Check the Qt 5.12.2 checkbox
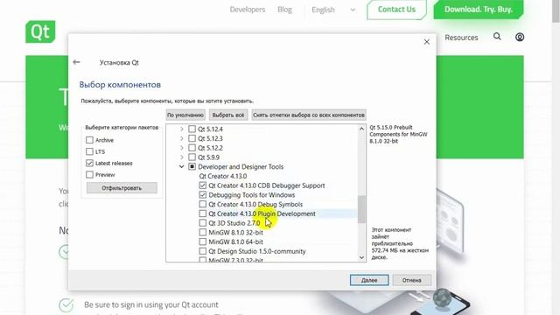The width and height of the screenshot is (560, 315). pos(192,148)
